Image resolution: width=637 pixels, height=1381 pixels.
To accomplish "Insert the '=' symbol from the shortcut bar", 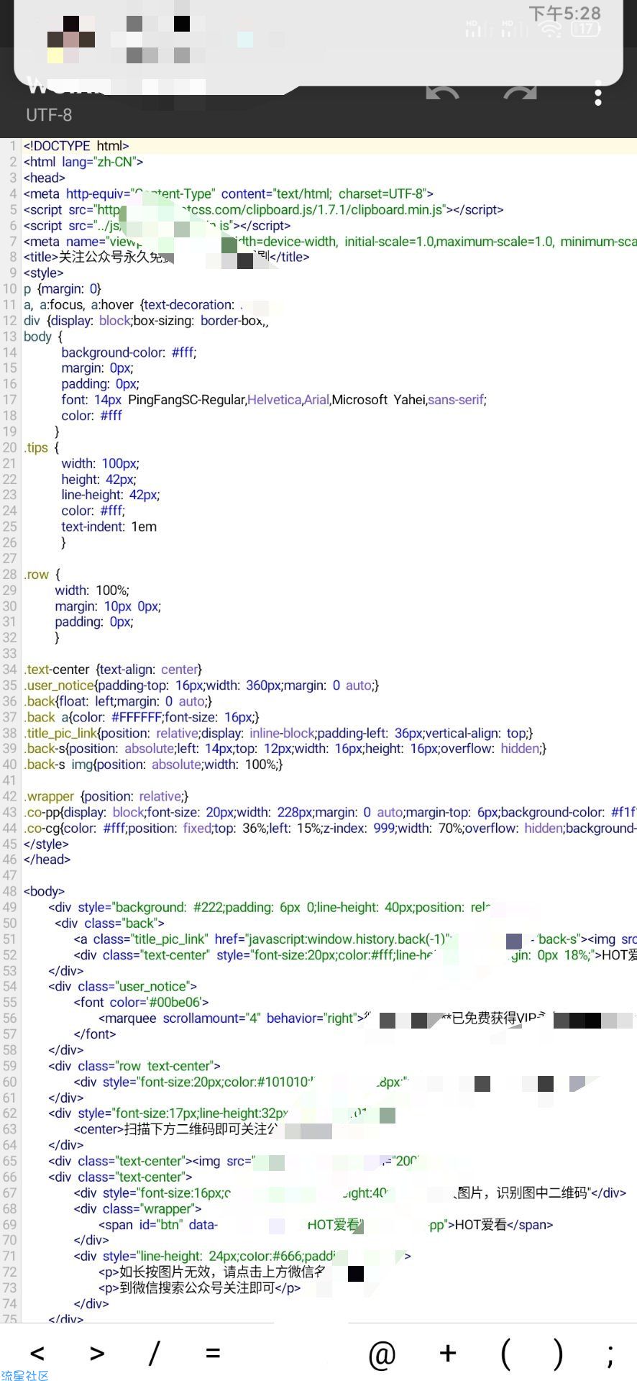I will click(x=213, y=1354).
